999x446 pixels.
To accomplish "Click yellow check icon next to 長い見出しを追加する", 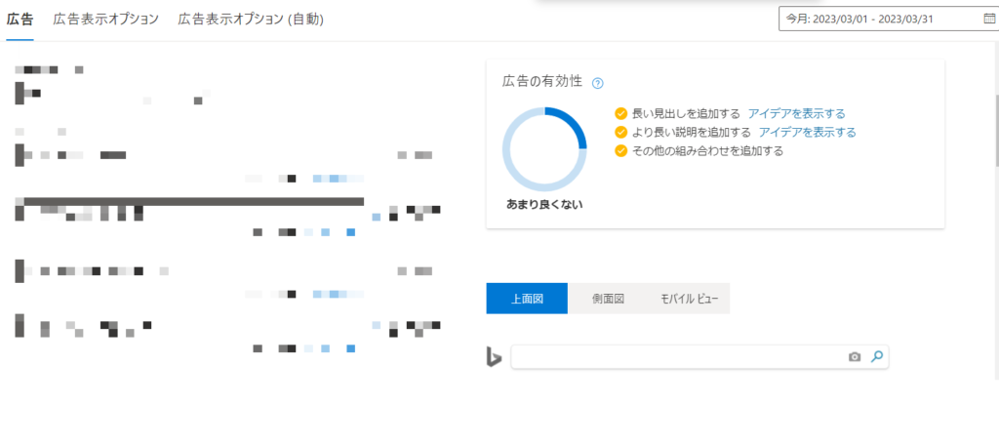I will (621, 113).
